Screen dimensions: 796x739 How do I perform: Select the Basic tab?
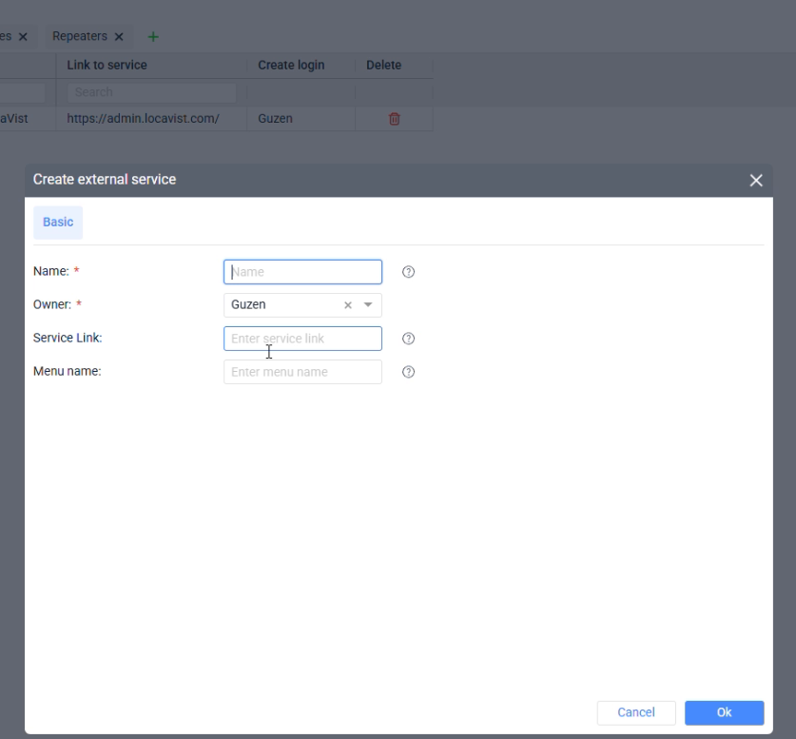(x=58, y=223)
